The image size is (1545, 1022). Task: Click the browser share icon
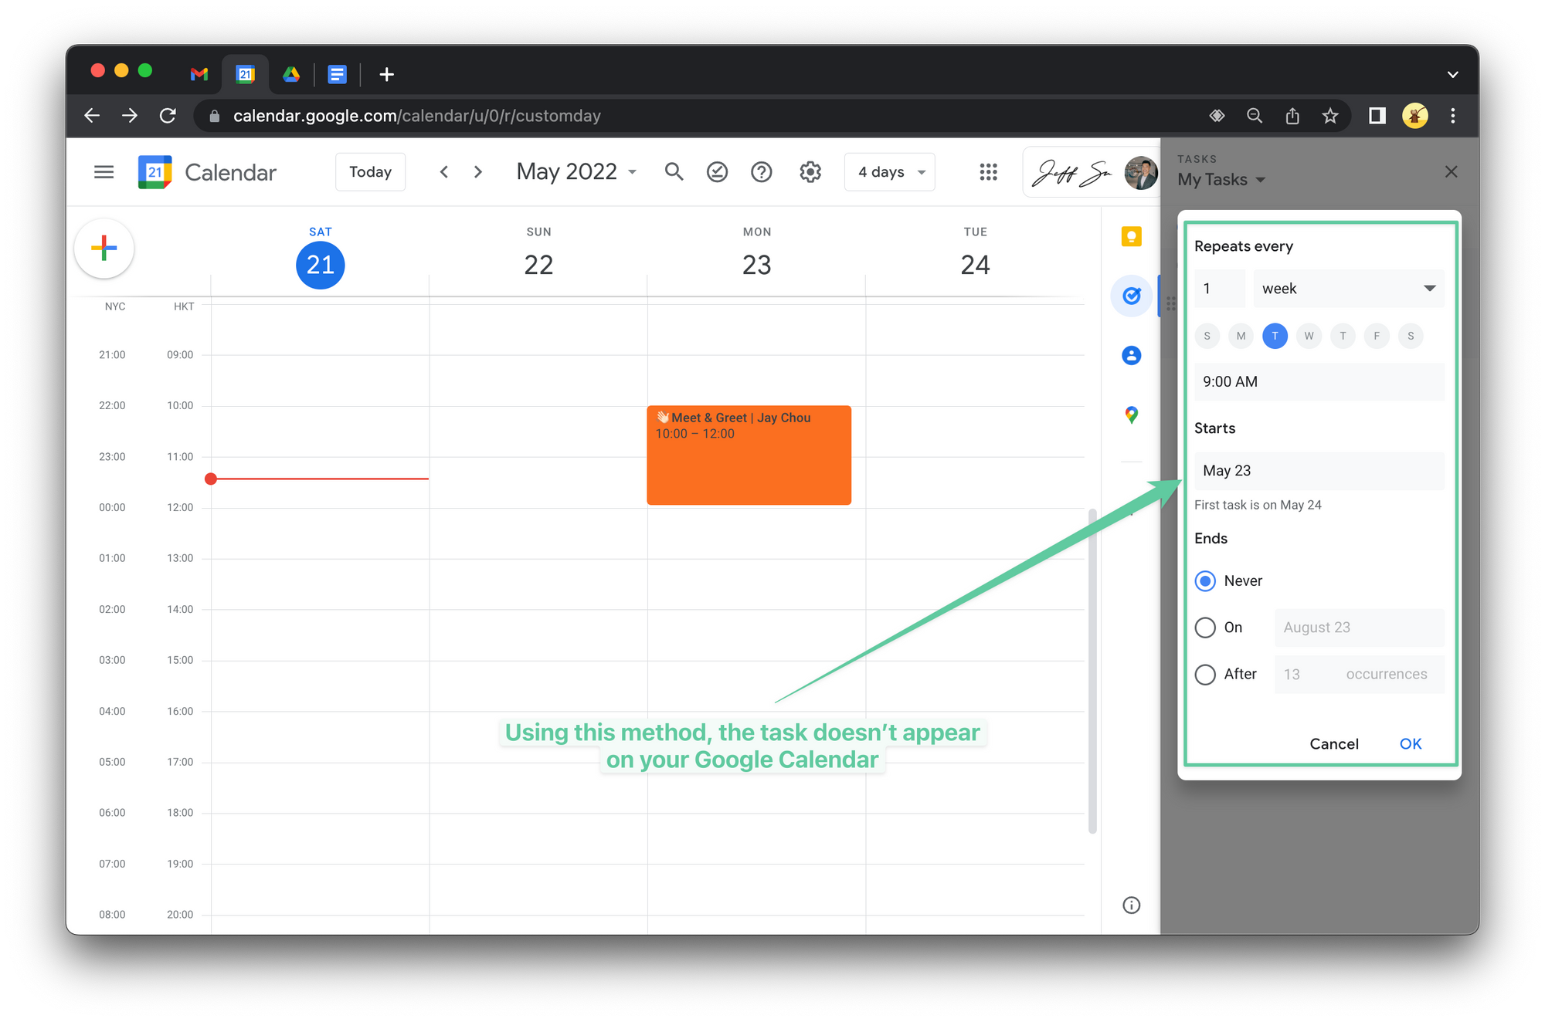pyautogui.click(x=1292, y=116)
